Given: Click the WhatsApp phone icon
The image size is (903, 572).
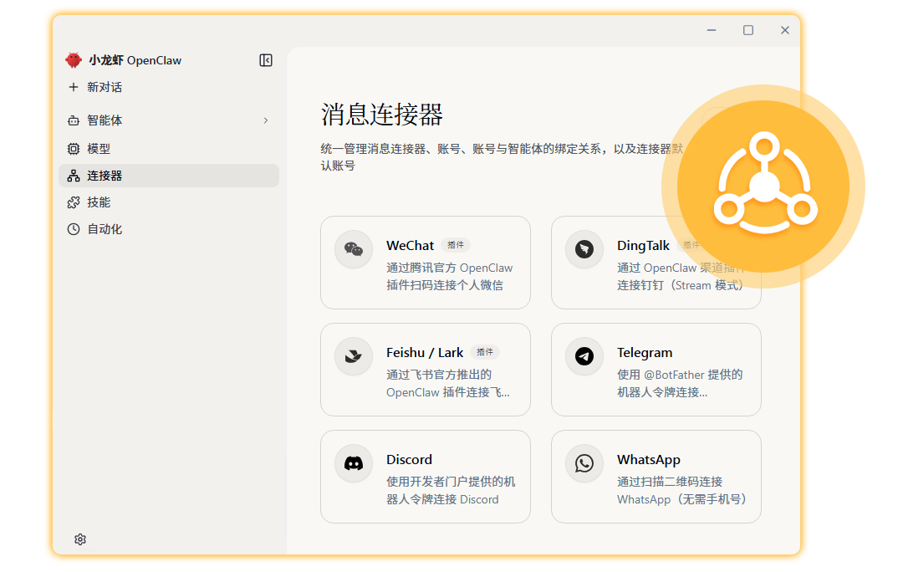Looking at the screenshot, I should [584, 463].
